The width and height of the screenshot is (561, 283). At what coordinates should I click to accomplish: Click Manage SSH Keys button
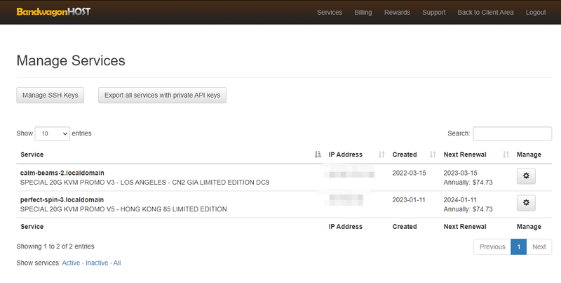(x=50, y=96)
